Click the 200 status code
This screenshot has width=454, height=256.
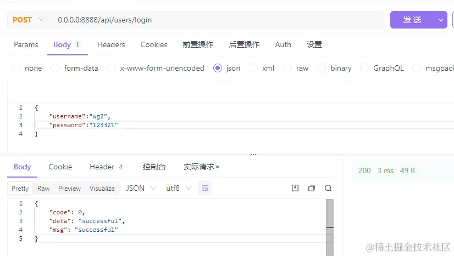tap(364, 170)
